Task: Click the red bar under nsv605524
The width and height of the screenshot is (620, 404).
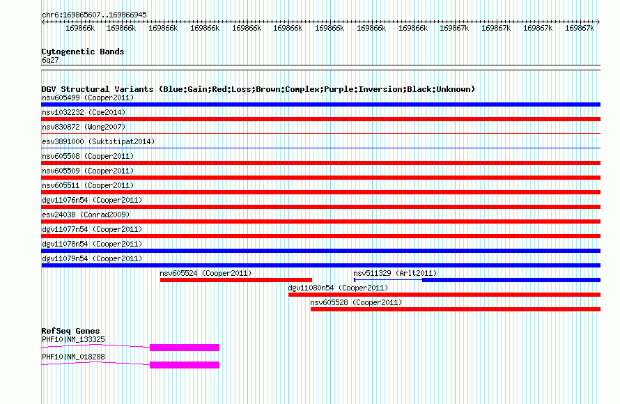Action: (x=236, y=280)
